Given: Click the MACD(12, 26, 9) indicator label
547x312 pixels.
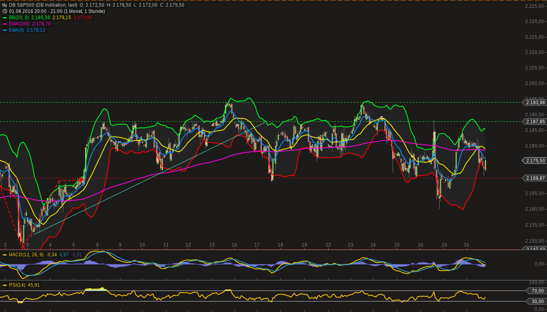Looking at the screenshot, I should click(26, 255).
